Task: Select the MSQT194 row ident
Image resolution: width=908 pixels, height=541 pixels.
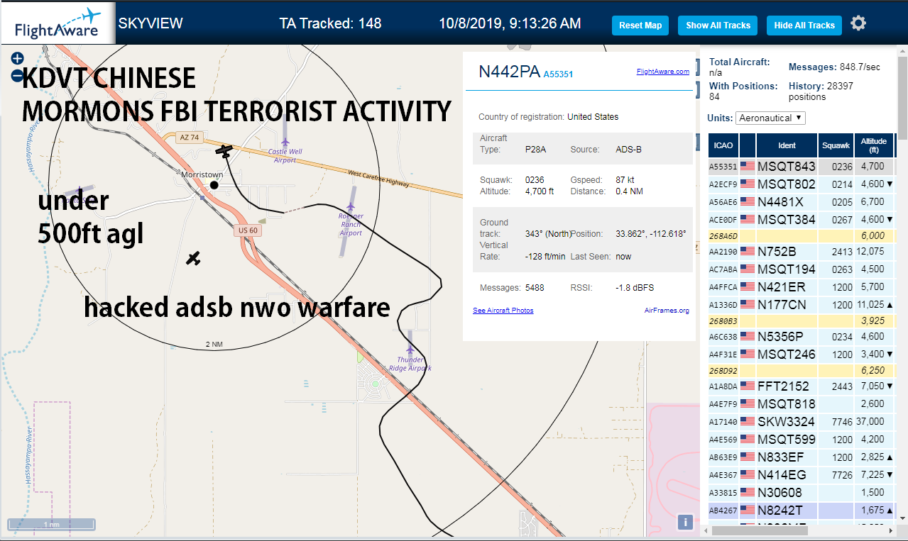Action: point(787,269)
